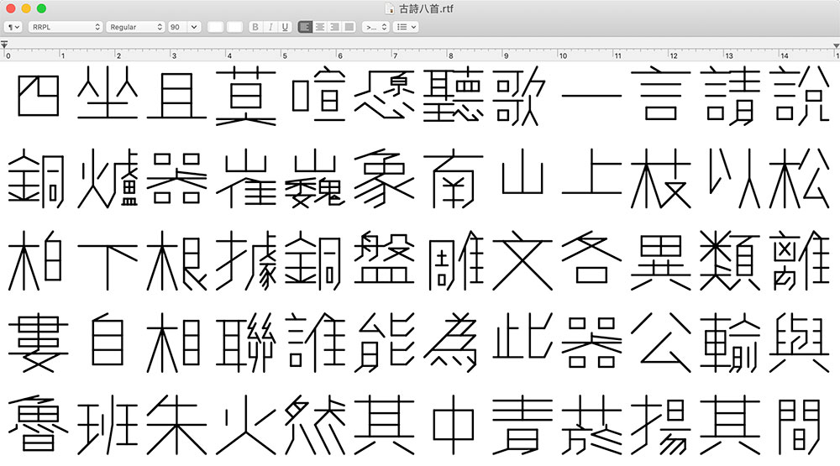Open the list bullets and numbering menu
This screenshot has width=840, height=466.
[x=407, y=27]
